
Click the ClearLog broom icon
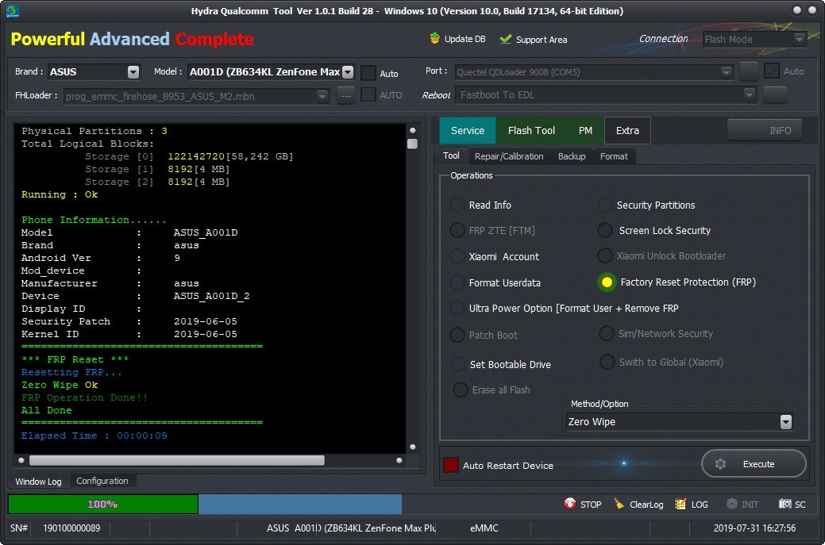pos(619,504)
